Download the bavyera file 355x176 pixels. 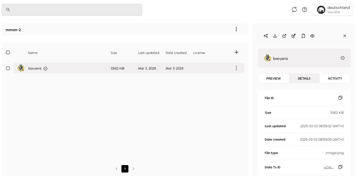275,36
